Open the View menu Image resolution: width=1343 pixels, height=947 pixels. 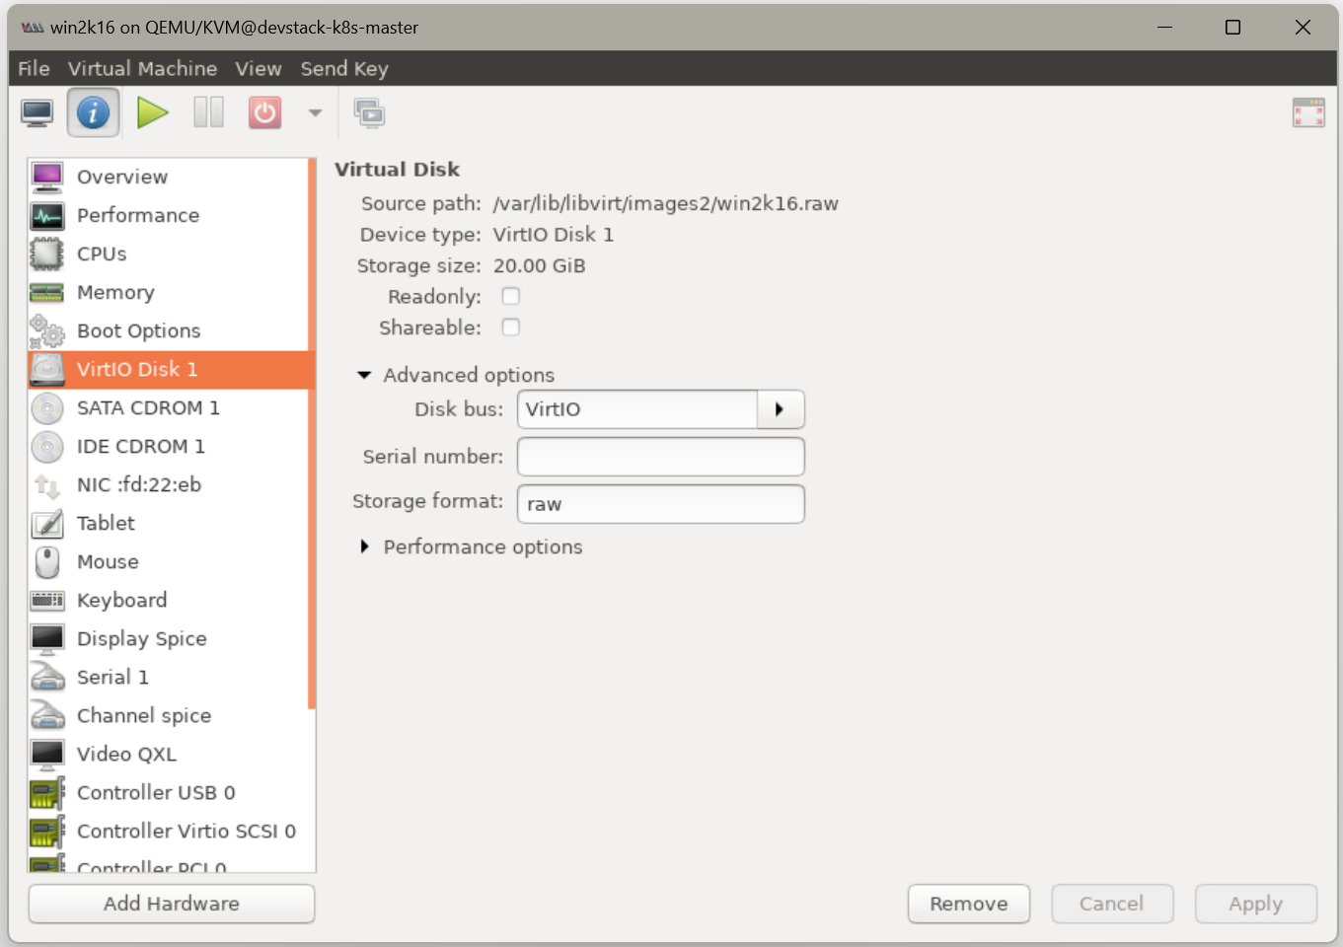point(259,68)
